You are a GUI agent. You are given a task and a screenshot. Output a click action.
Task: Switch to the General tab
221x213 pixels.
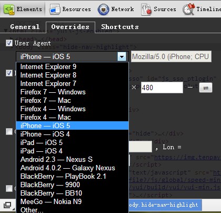point(25,27)
